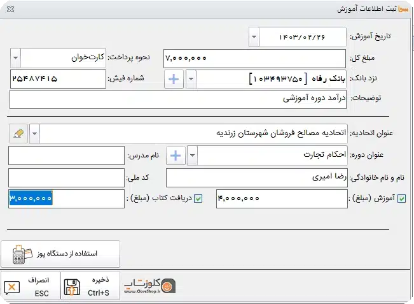Click the save (ذخیره) Ctrl+S button
Screen dimensions: 414x304
90,286
